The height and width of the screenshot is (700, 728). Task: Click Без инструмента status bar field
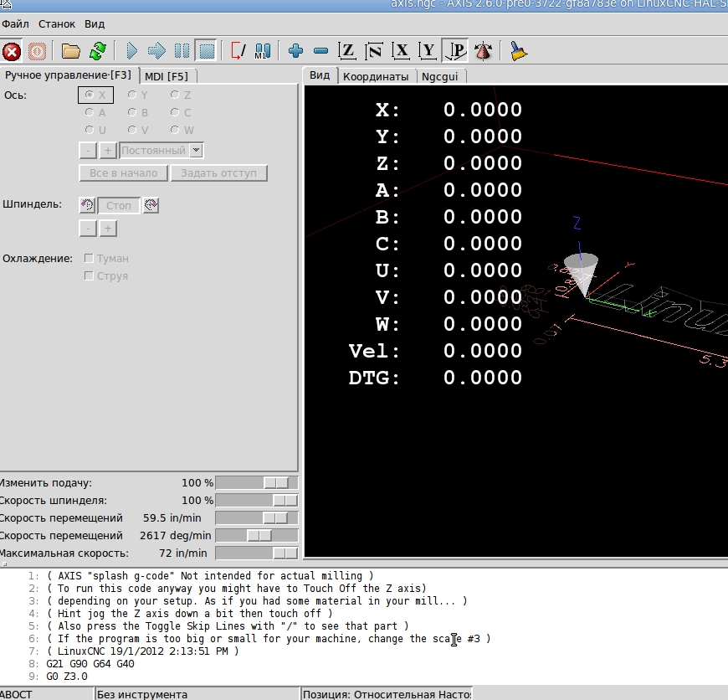(x=197, y=694)
